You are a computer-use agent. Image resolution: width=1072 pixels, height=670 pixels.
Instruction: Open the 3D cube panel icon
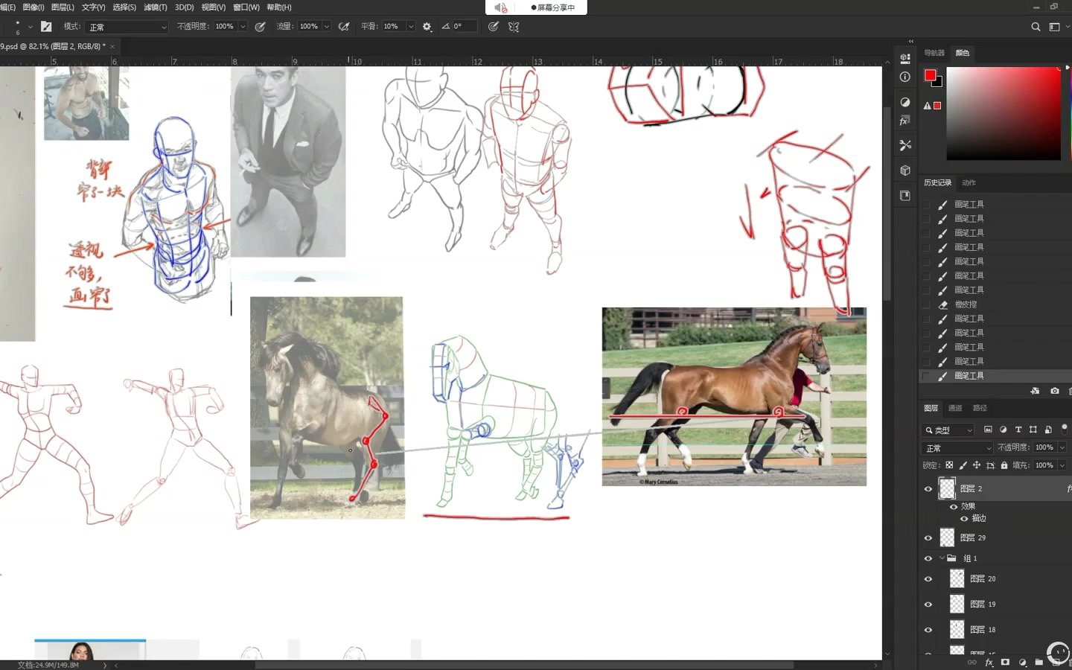[905, 170]
